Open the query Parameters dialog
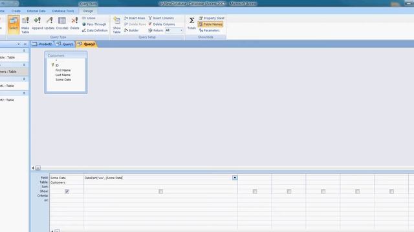This screenshot has height=232, width=414. pos(209,30)
